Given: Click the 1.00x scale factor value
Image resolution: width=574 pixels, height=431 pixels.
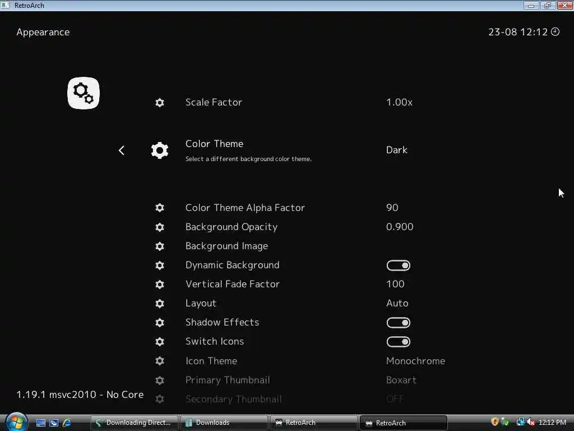Looking at the screenshot, I should [399, 102].
